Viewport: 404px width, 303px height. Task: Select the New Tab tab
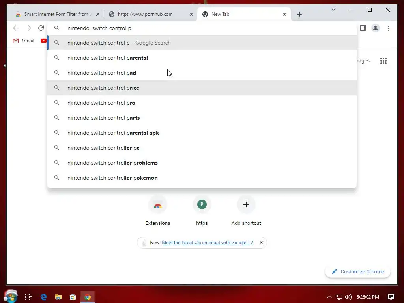pyautogui.click(x=244, y=14)
